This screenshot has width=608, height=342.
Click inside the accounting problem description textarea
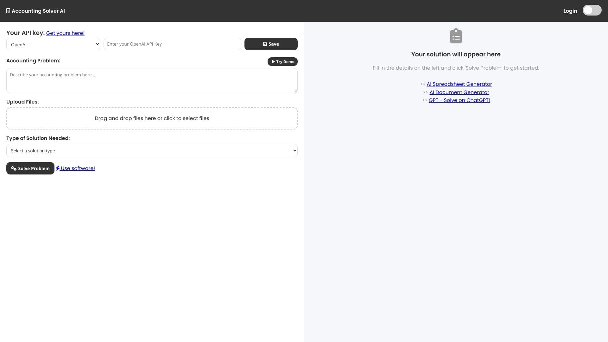coord(152,80)
